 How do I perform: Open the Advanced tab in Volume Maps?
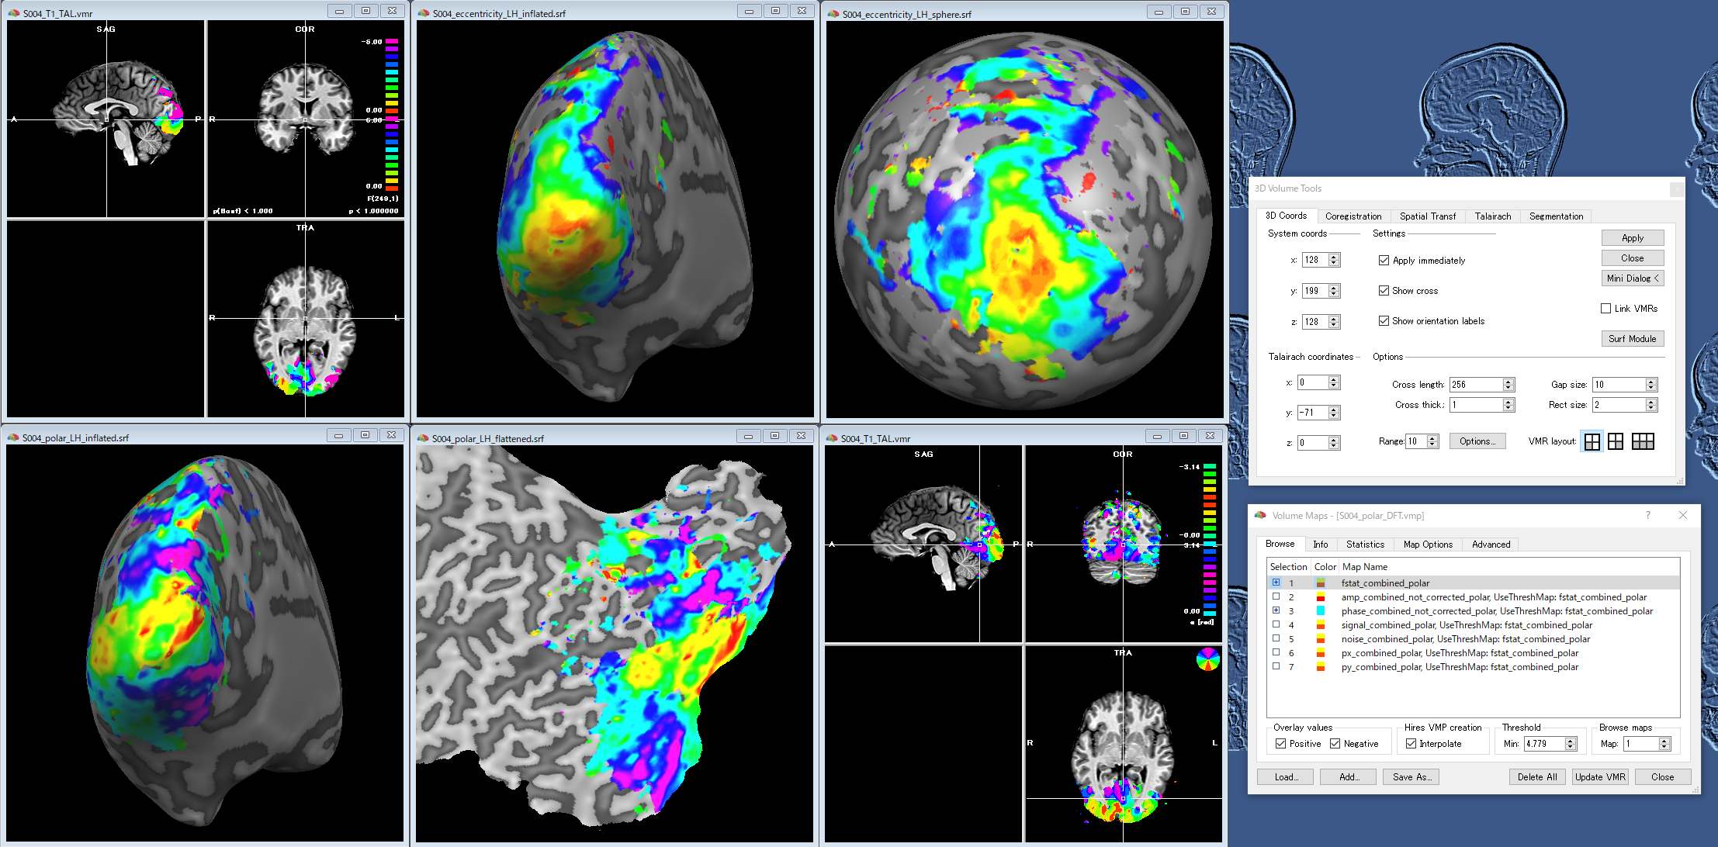1491,544
